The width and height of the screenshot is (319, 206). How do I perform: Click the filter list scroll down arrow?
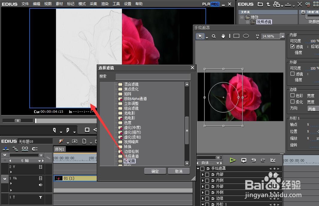[187, 163]
